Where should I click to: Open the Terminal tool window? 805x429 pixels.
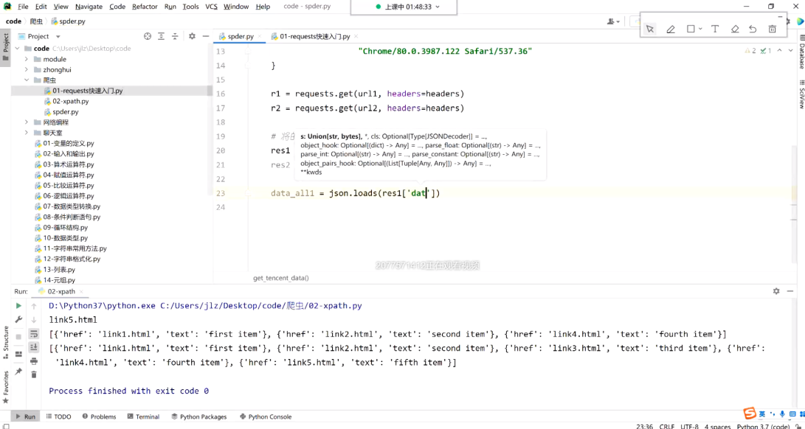pyautogui.click(x=143, y=416)
